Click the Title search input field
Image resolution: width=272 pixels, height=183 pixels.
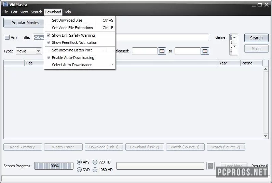(121, 37)
